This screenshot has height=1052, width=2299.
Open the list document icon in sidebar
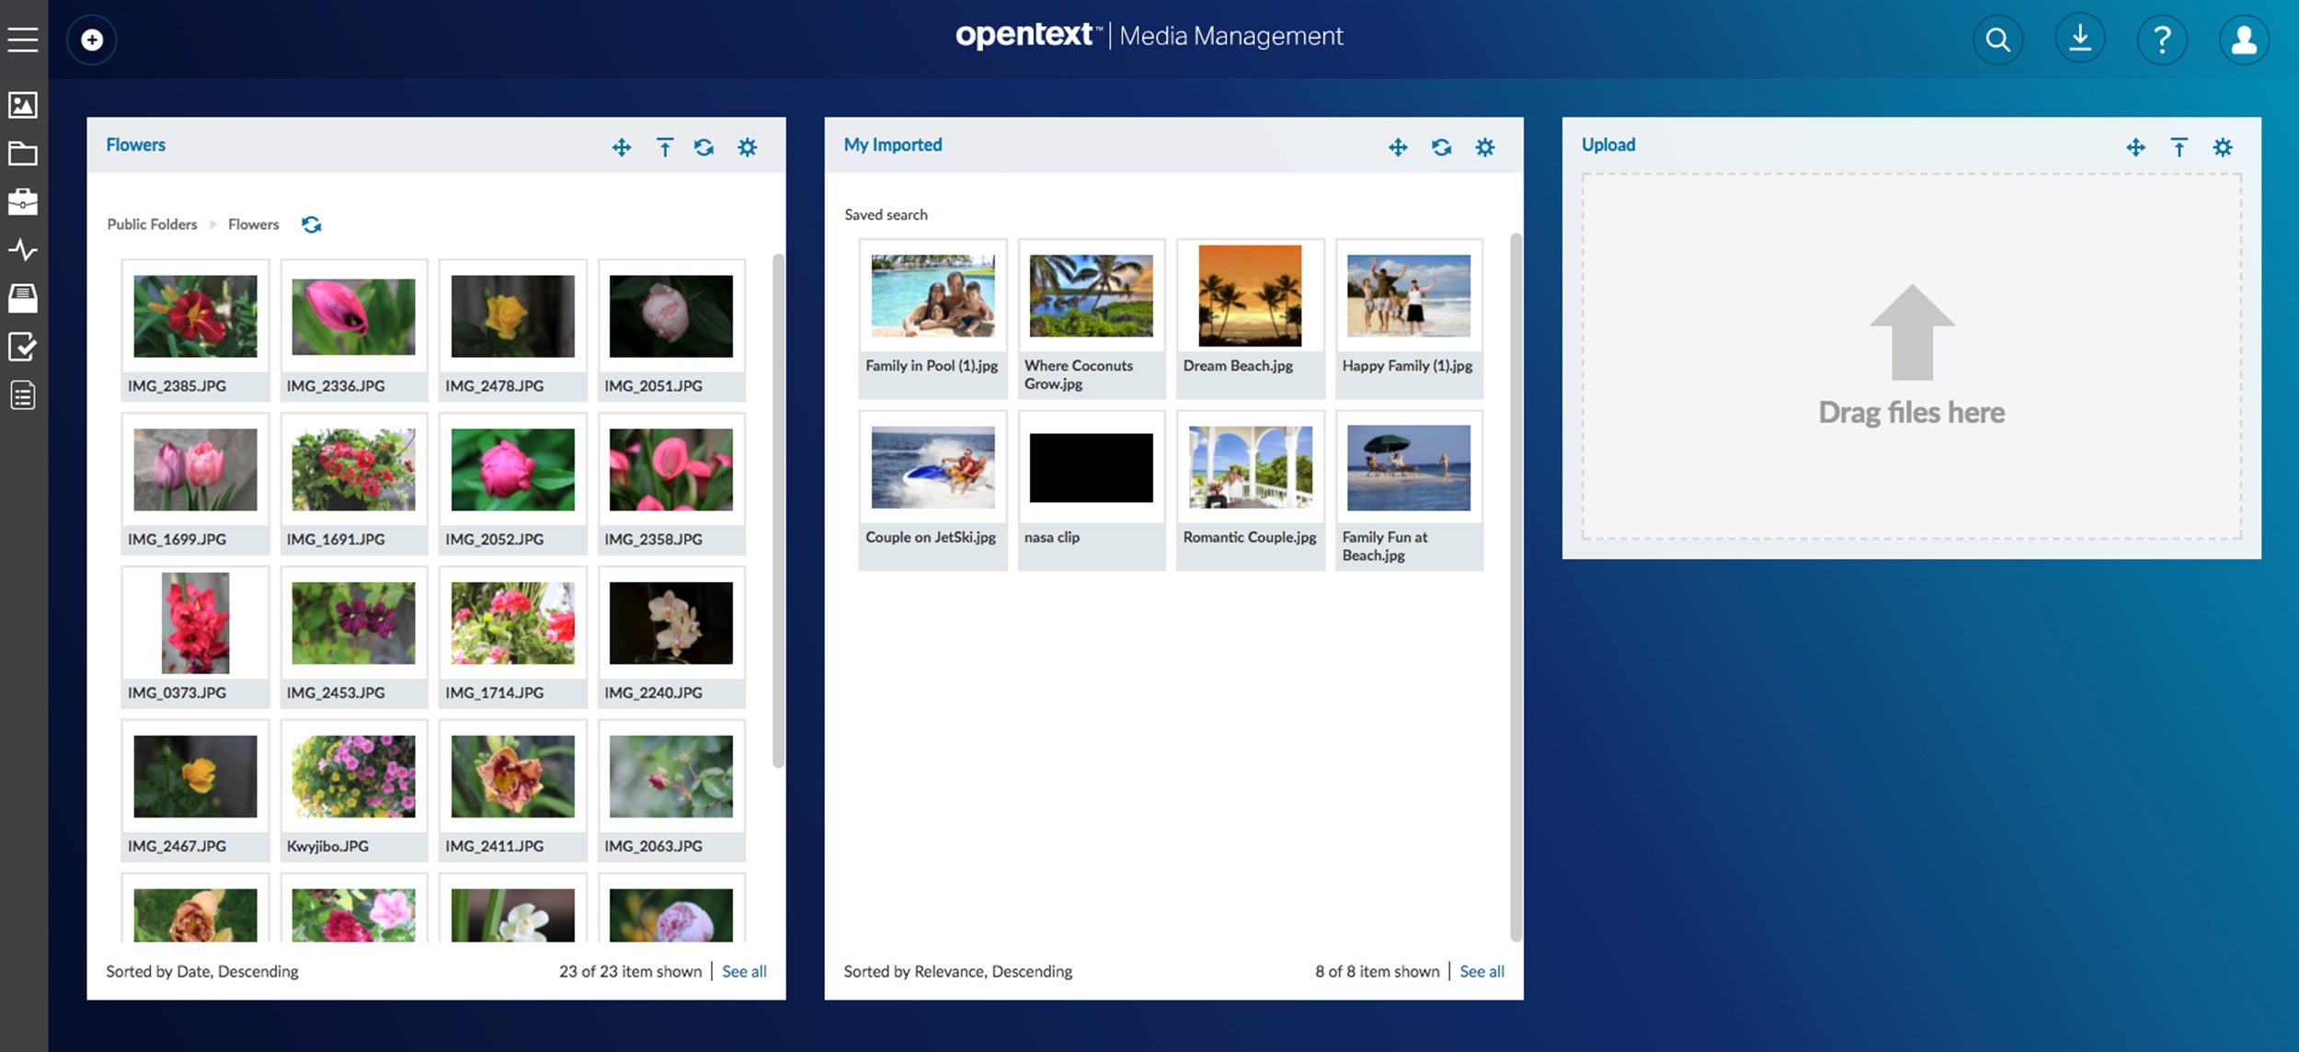23,395
